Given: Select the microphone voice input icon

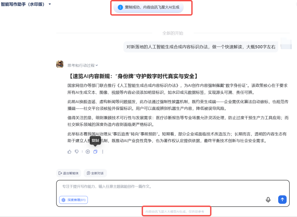Looking at the screenshot, I should click(x=269, y=200).
